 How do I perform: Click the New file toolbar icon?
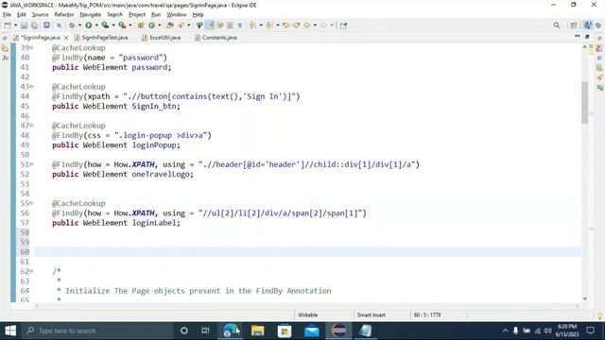point(8,25)
